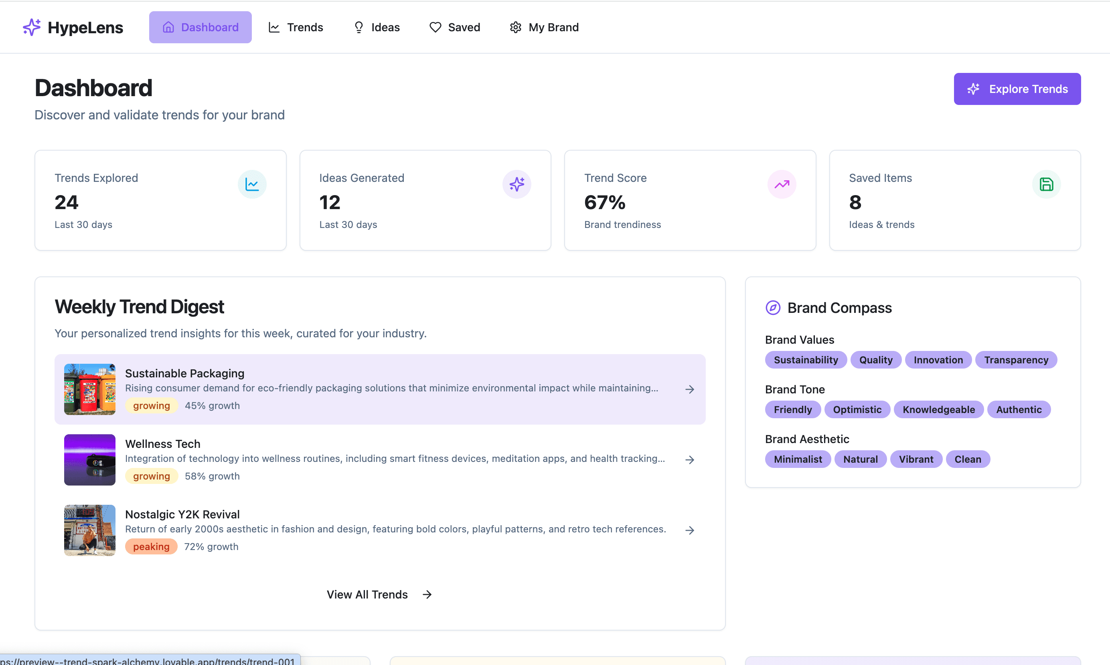This screenshot has height=665, width=1110.
Task: Open Wellness Tech via its arrow icon
Action: pos(690,460)
